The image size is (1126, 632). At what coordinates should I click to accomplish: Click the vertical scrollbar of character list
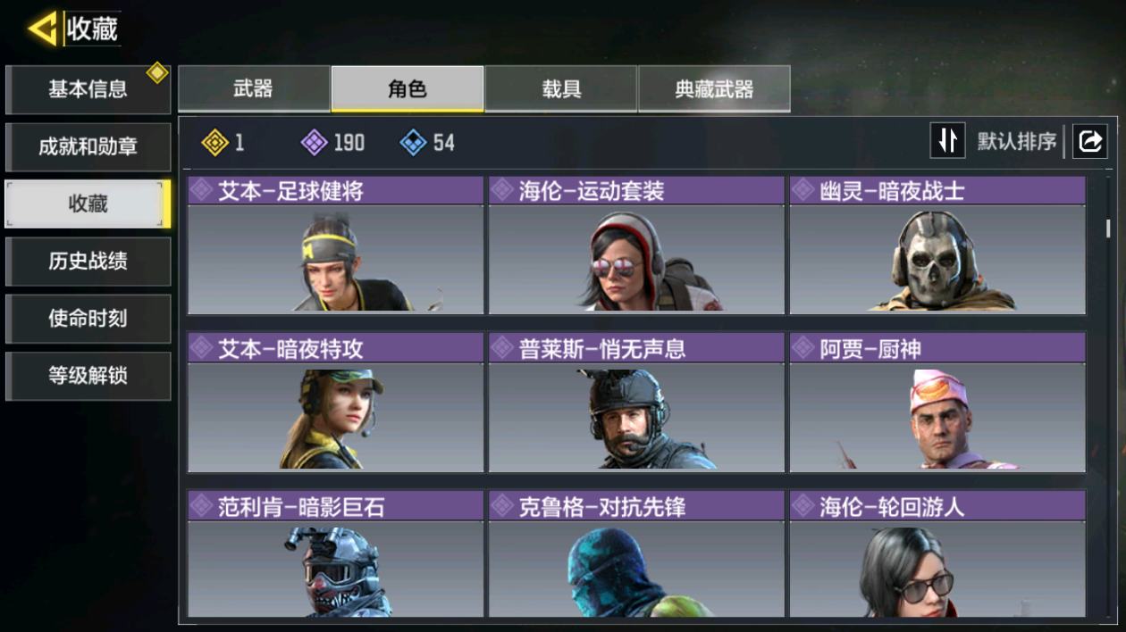pos(1108,228)
